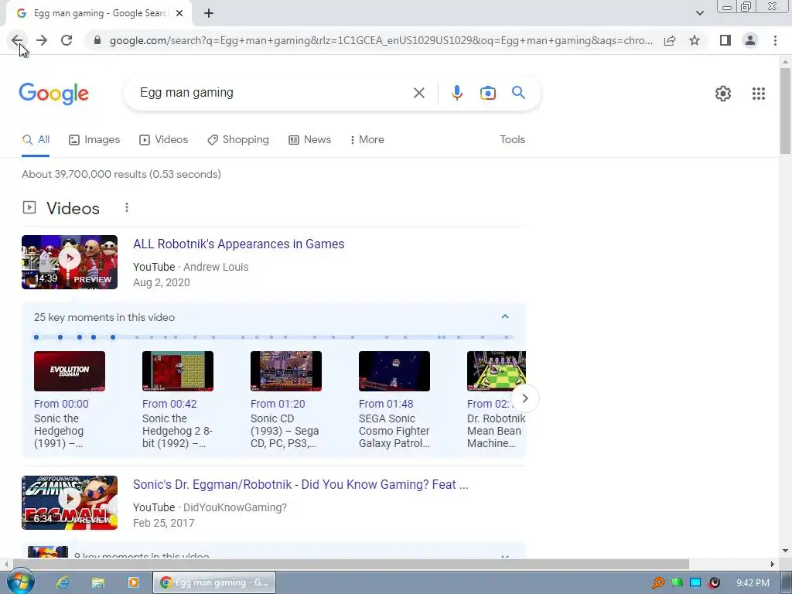Jump to From 01:48 timestamp link
This screenshot has width=792, height=594.
tap(386, 404)
